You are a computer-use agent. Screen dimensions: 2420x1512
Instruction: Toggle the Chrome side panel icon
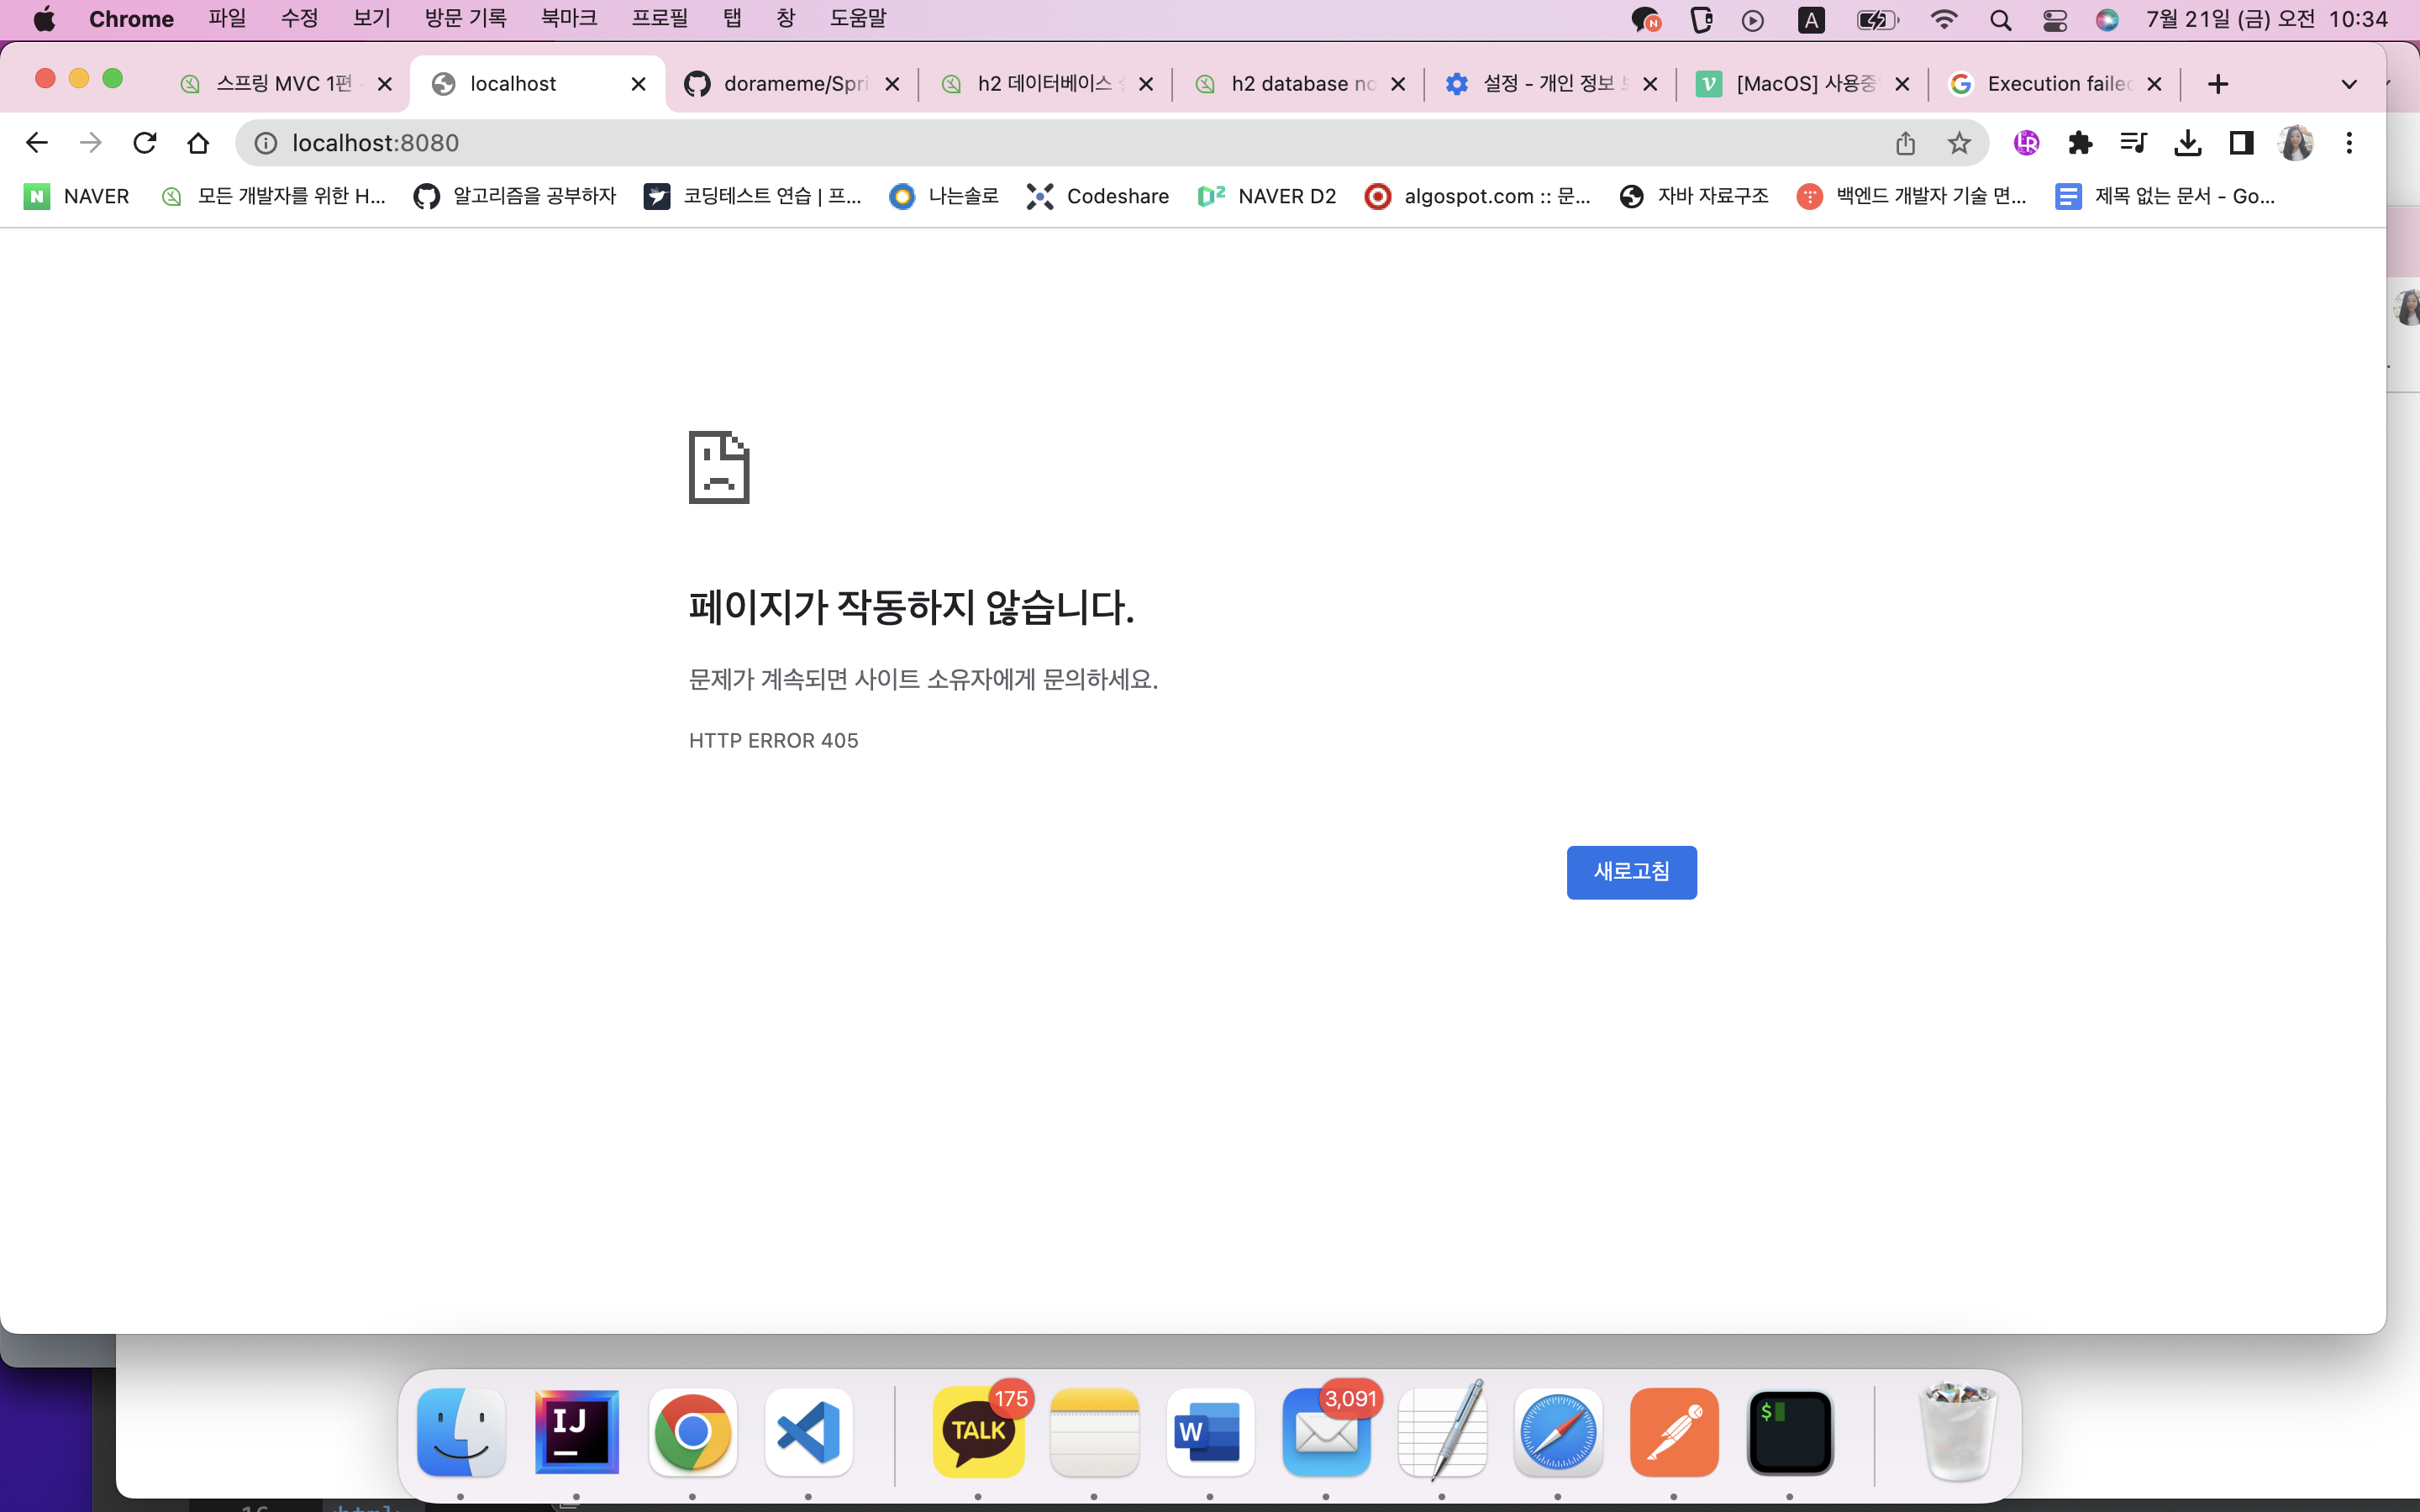[2242, 143]
